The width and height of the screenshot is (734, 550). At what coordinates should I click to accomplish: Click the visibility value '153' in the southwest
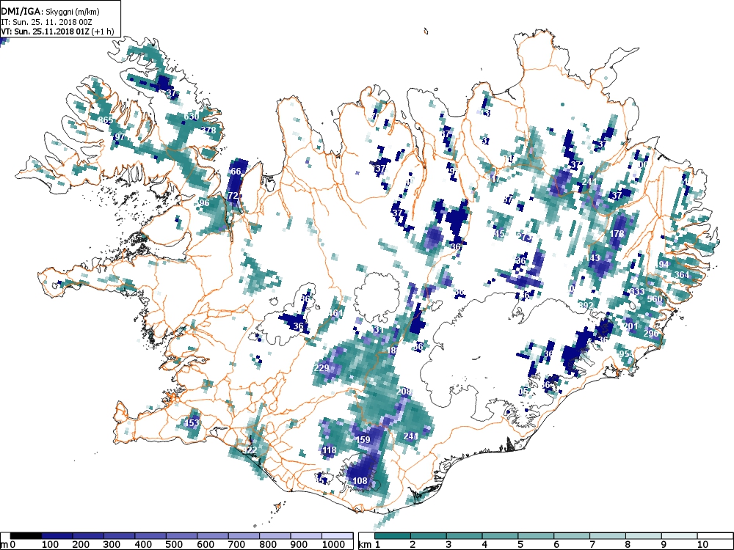point(192,423)
